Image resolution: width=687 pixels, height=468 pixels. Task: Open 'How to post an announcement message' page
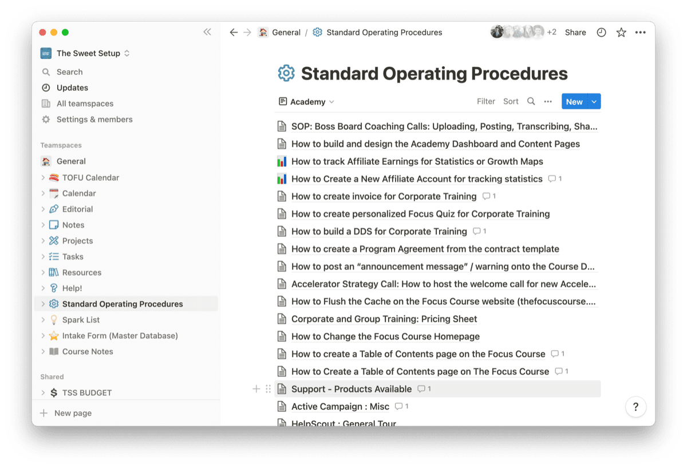(443, 267)
